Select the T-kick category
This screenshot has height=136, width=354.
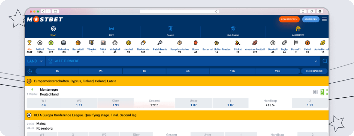(x=103, y=47)
